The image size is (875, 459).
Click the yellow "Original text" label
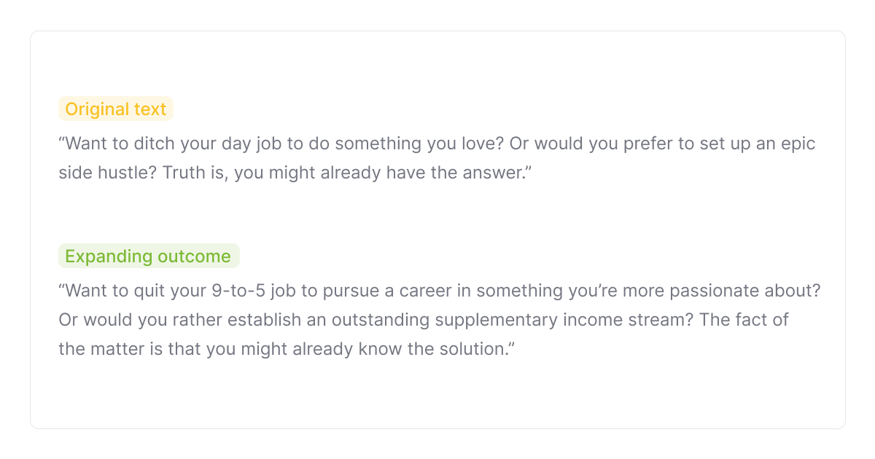(116, 109)
